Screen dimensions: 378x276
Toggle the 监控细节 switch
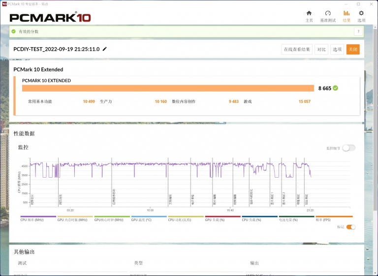point(348,148)
